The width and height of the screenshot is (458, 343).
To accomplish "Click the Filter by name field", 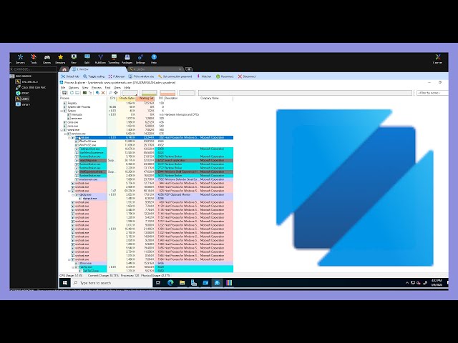I will click(x=432, y=93).
